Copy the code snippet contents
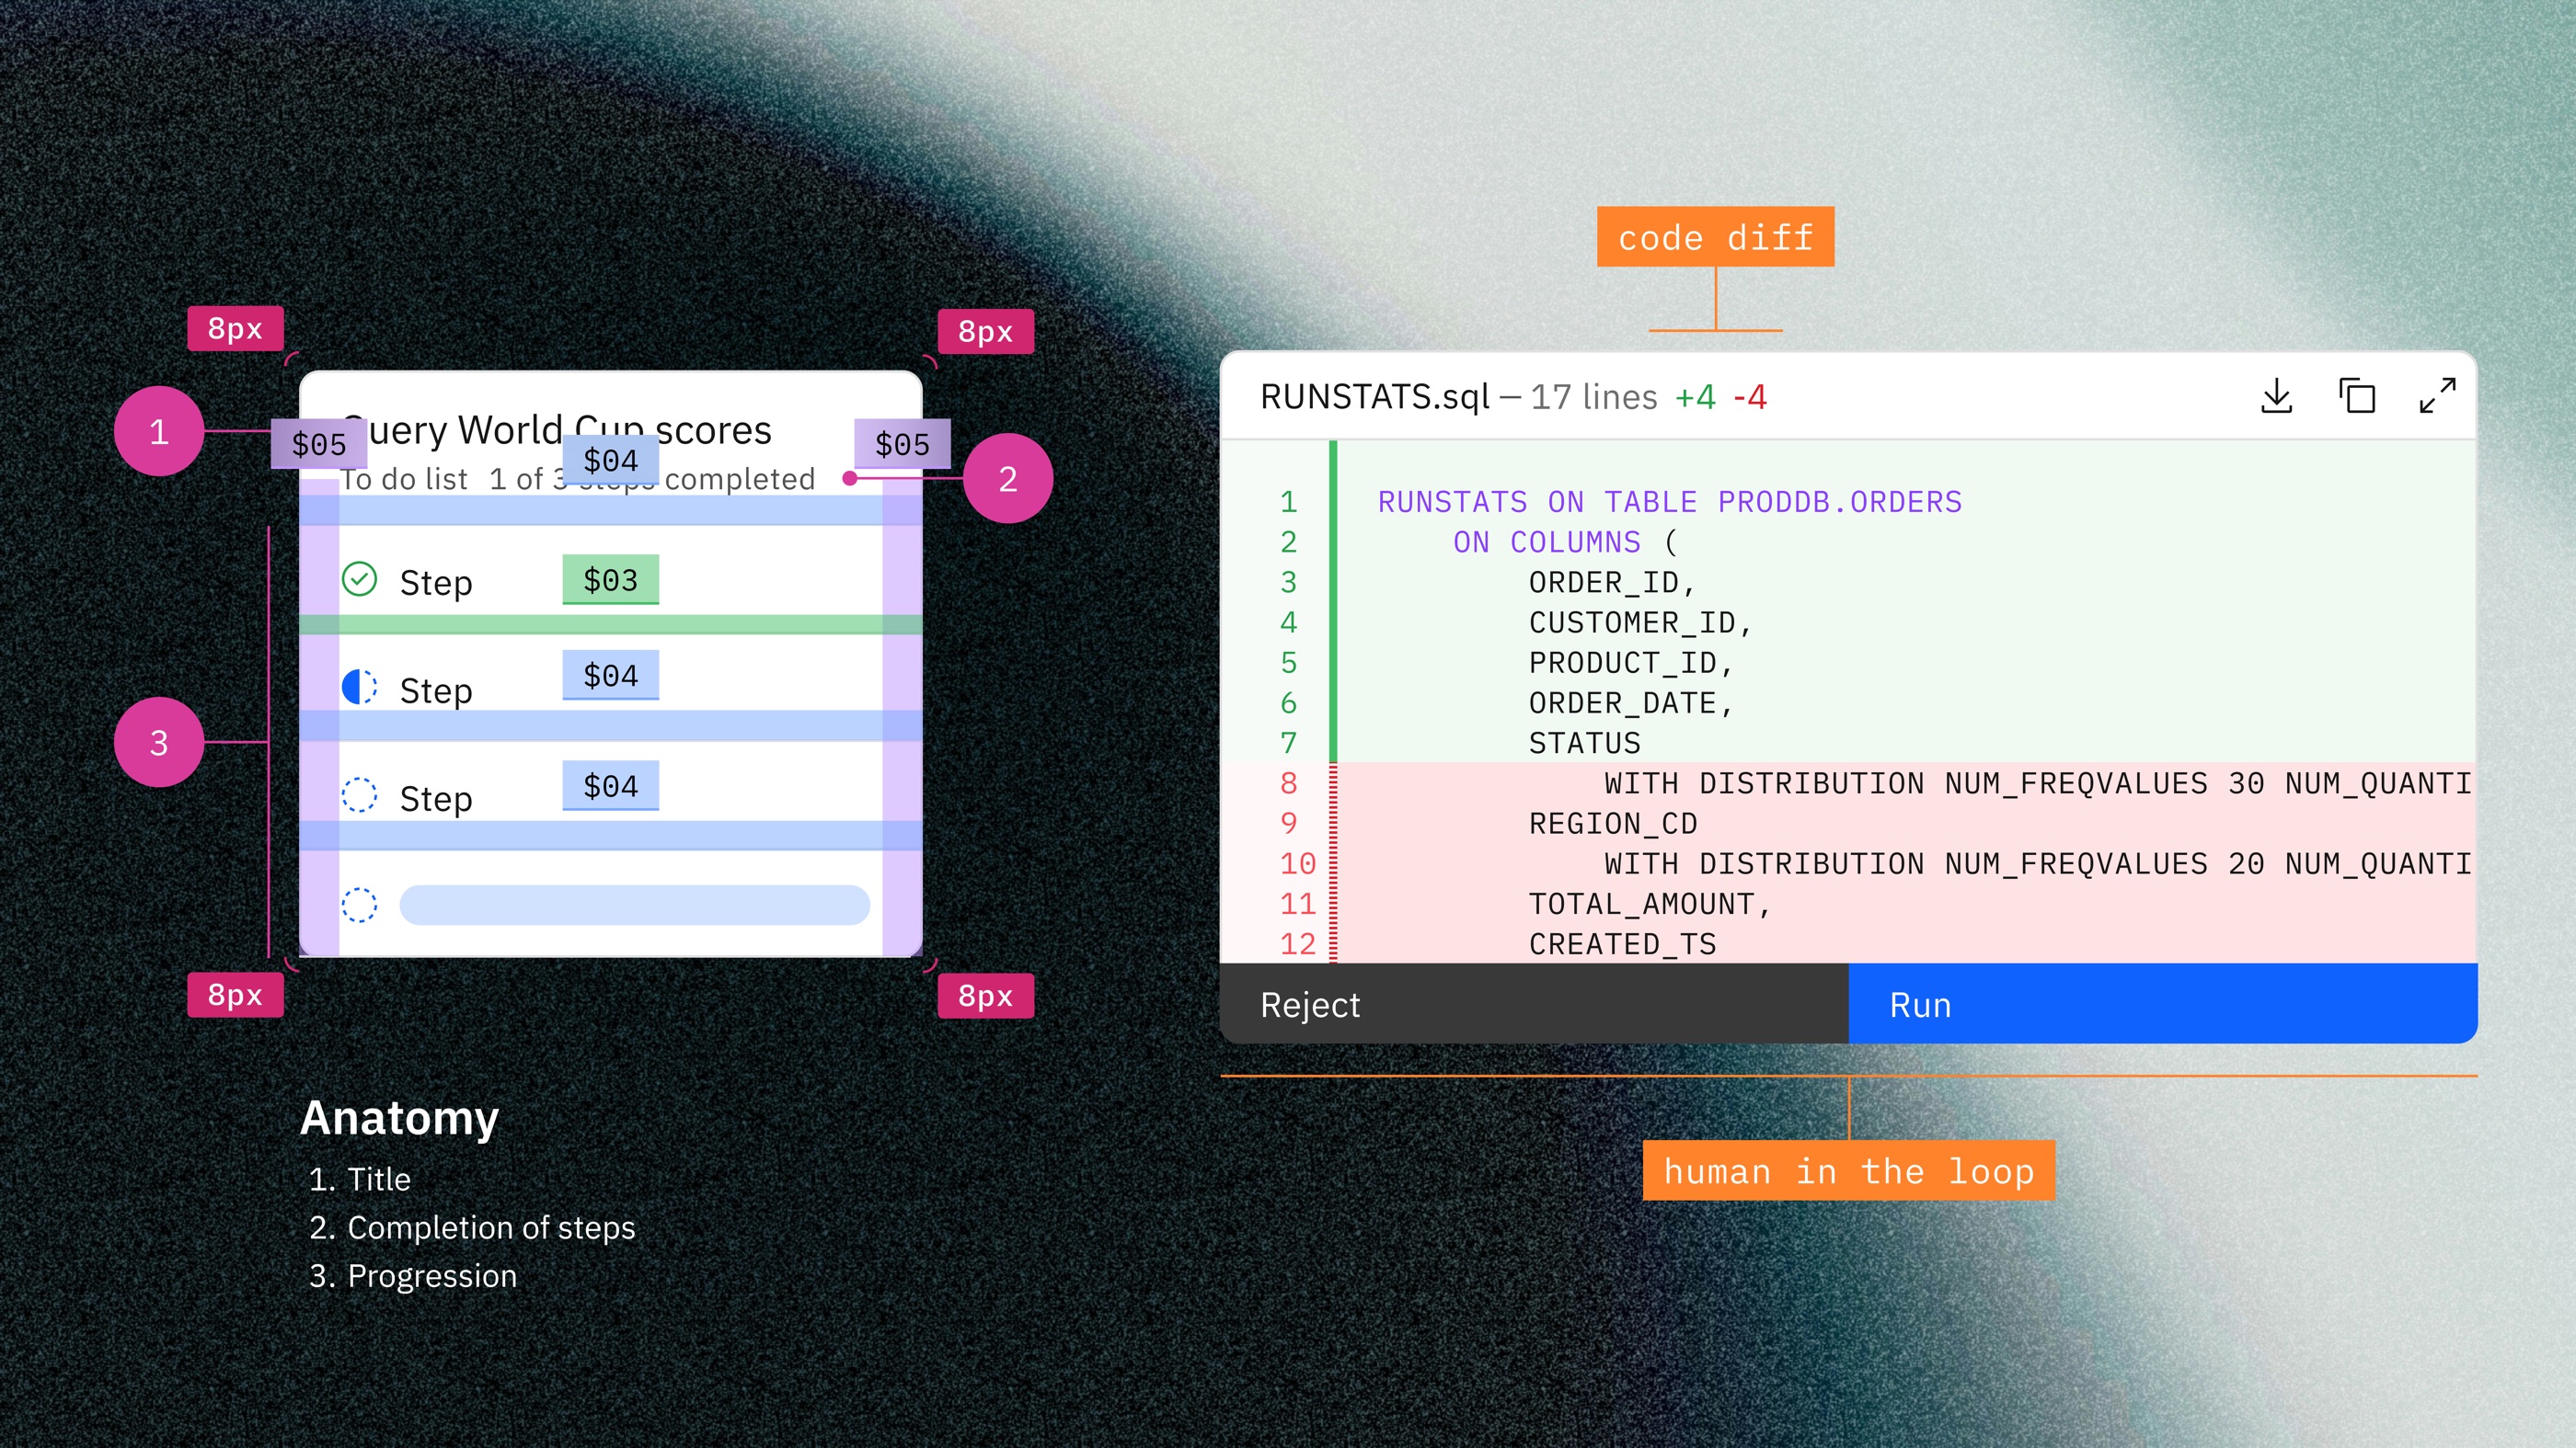 (2357, 395)
